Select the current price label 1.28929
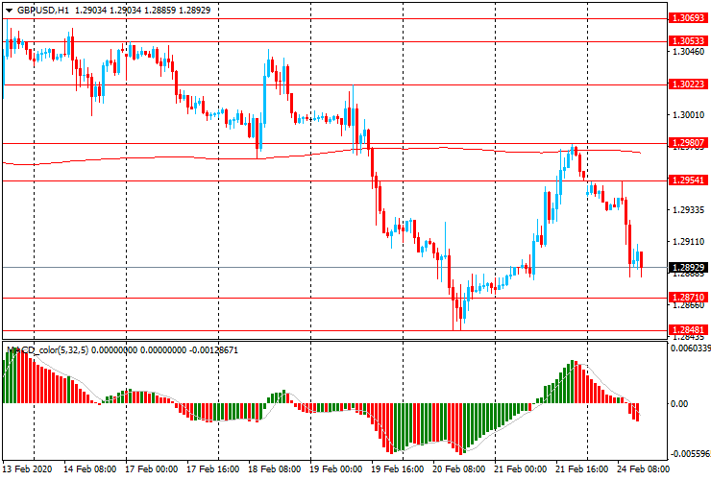The height and width of the screenshot is (480, 711). point(688,268)
